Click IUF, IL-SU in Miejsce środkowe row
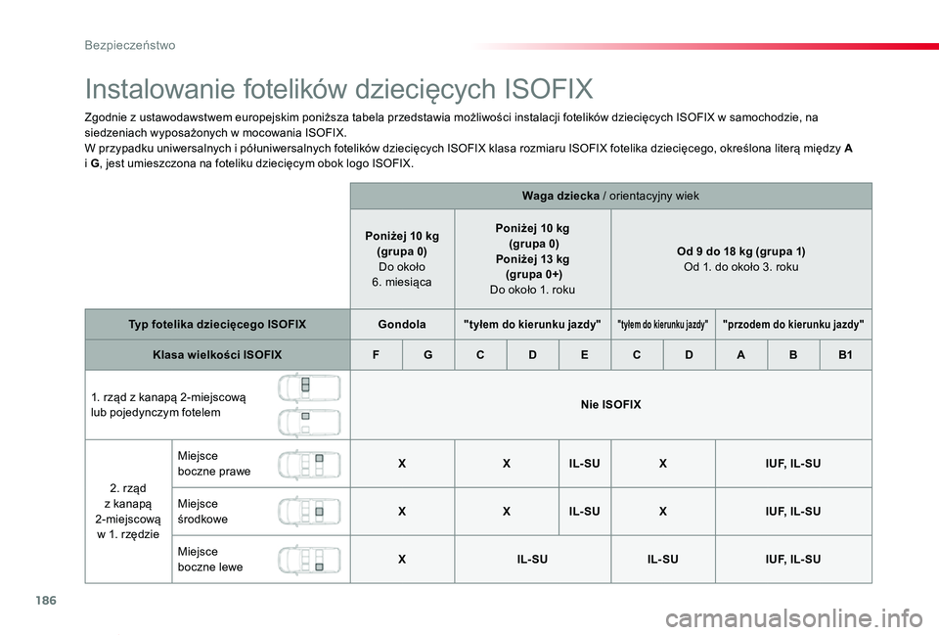 [x=793, y=512]
